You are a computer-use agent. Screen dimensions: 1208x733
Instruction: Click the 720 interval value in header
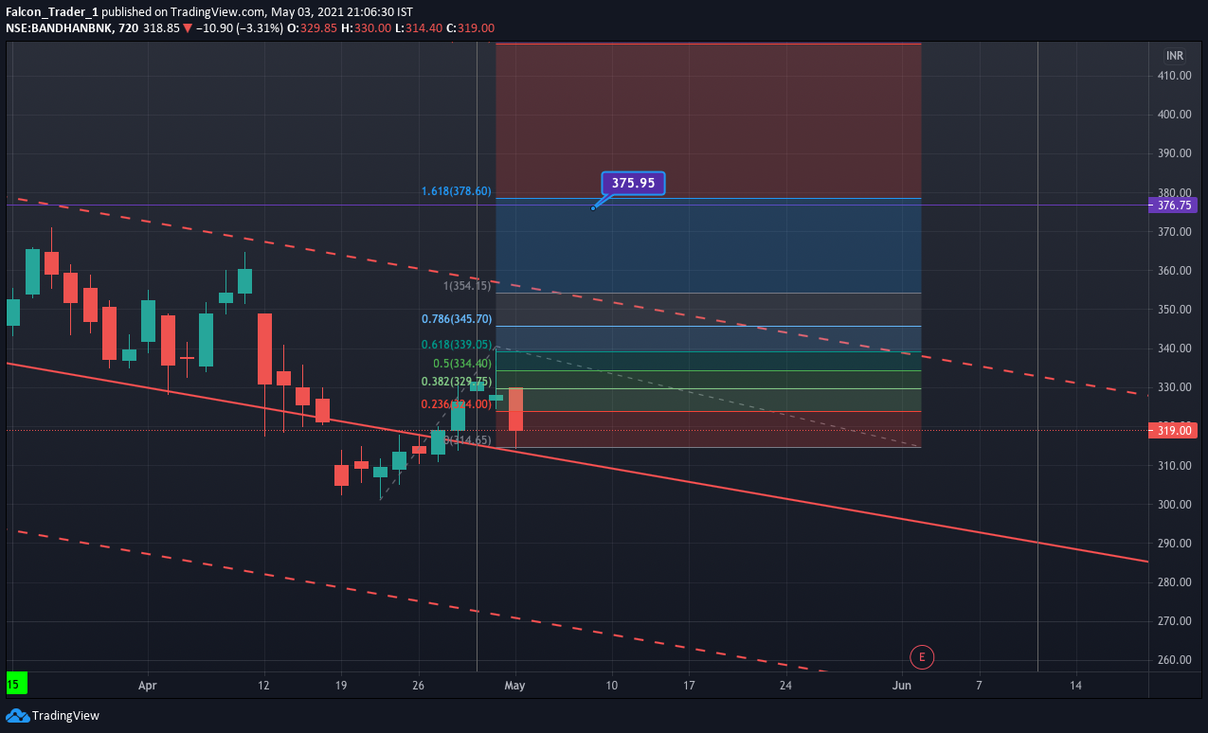click(129, 28)
